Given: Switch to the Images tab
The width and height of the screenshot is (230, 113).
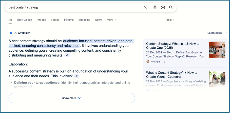Looking at the screenshot, I should (41, 20).
